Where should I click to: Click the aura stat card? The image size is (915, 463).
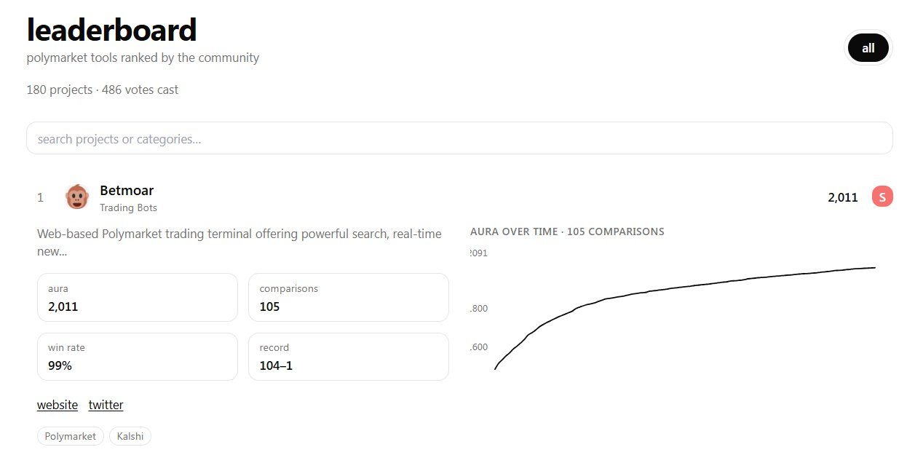coord(138,297)
